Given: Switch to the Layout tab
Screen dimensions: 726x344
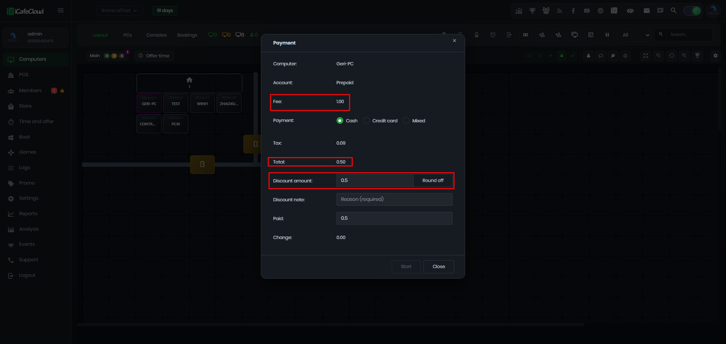Looking at the screenshot, I should 100,35.
